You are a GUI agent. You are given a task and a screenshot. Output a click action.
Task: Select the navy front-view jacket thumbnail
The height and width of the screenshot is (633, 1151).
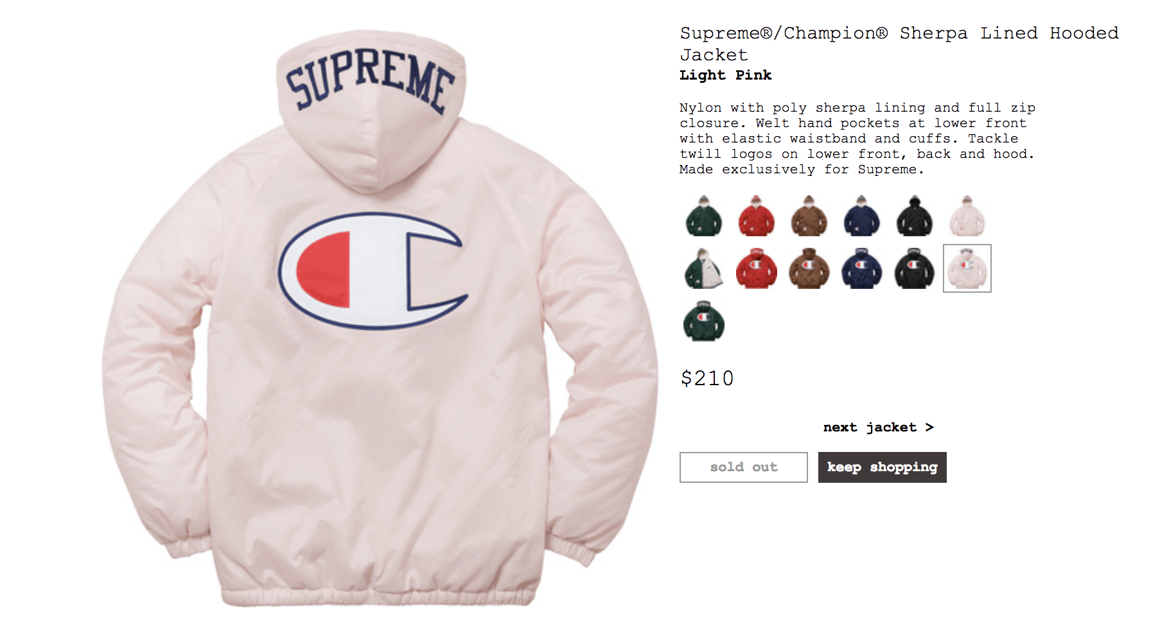click(x=862, y=216)
